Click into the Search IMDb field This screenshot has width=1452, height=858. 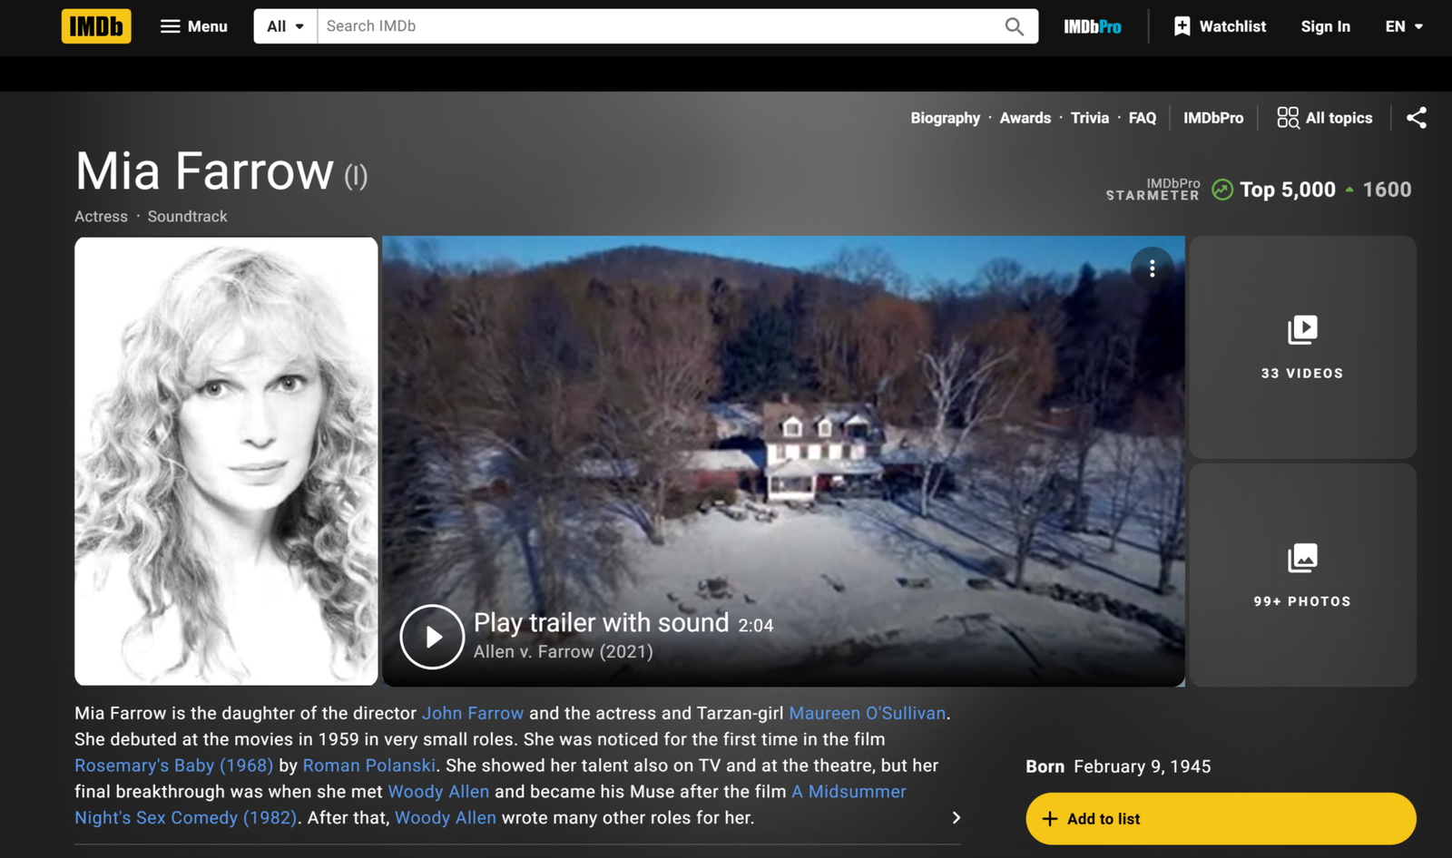[658, 26]
